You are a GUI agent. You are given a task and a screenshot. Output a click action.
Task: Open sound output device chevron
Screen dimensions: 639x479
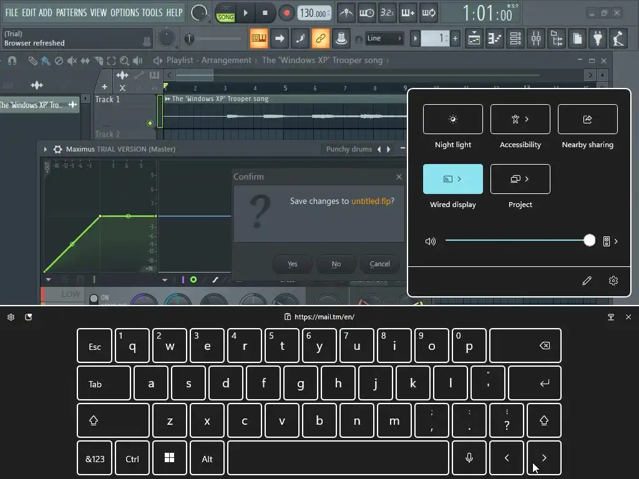click(x=616, y=241)
